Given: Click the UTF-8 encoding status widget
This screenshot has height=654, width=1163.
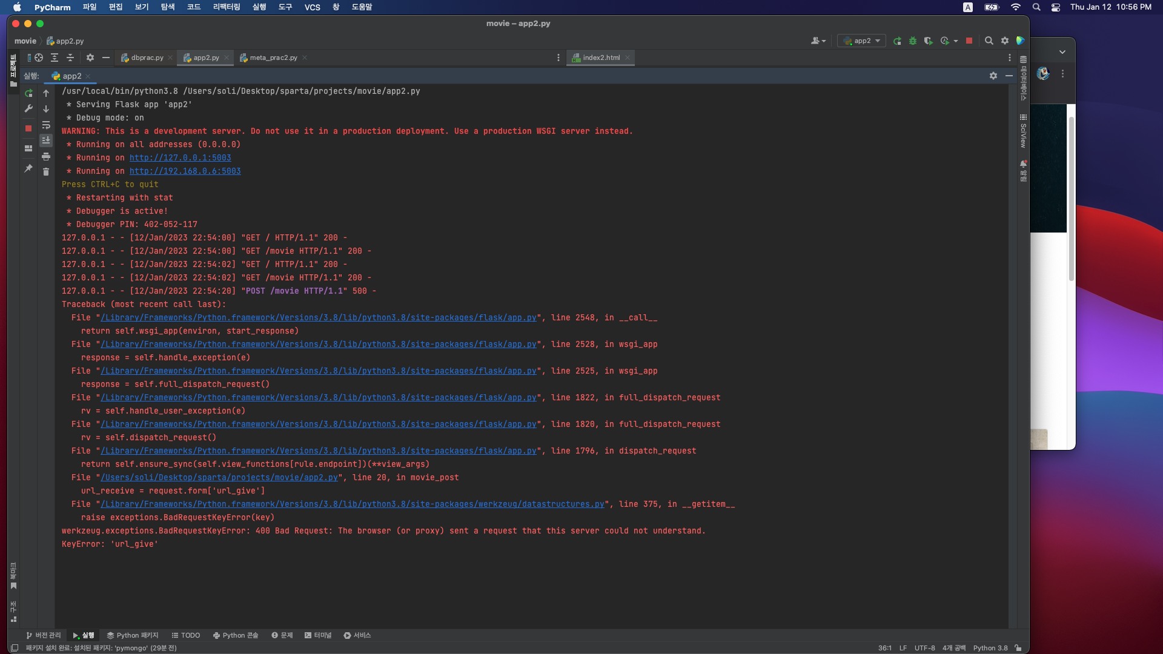Looking at the screenshot, I should click(x=925, y=648).
